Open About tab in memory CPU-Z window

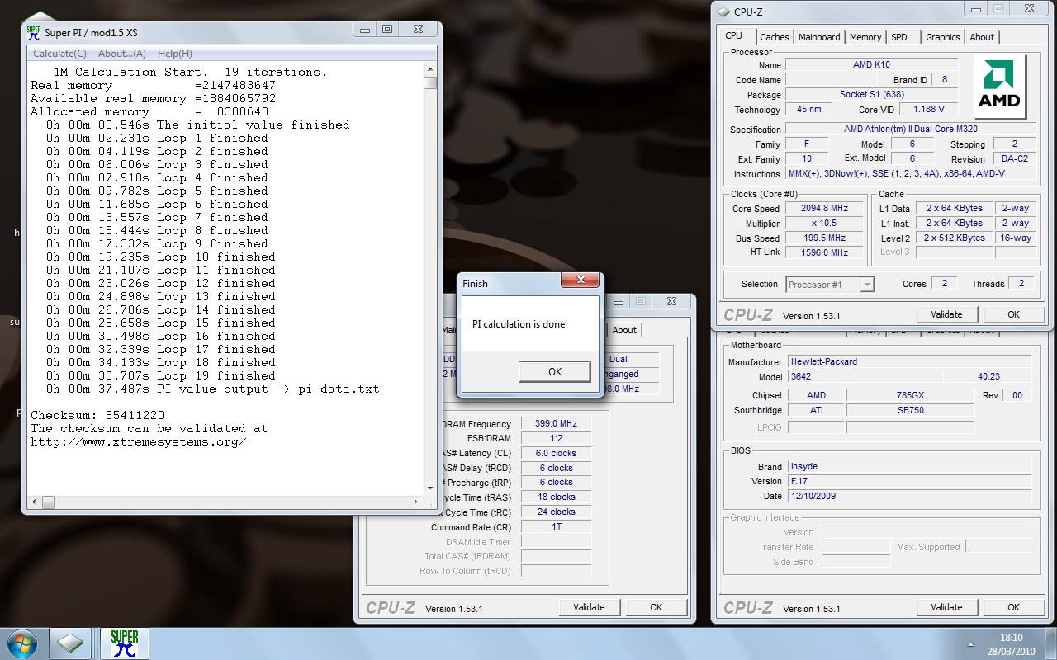(x=624, y=330)
